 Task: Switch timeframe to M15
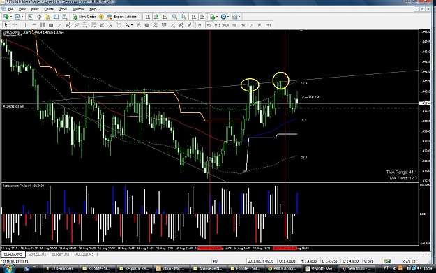[217, 25]
